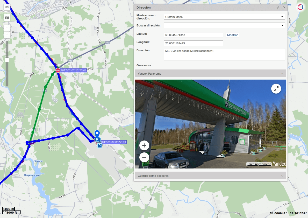Select the eye tracking visibility tool

pyautogui.click(x=7, y=7)
